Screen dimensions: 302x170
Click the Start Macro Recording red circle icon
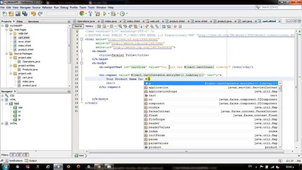pyautogui.click(x=175, y=26)
